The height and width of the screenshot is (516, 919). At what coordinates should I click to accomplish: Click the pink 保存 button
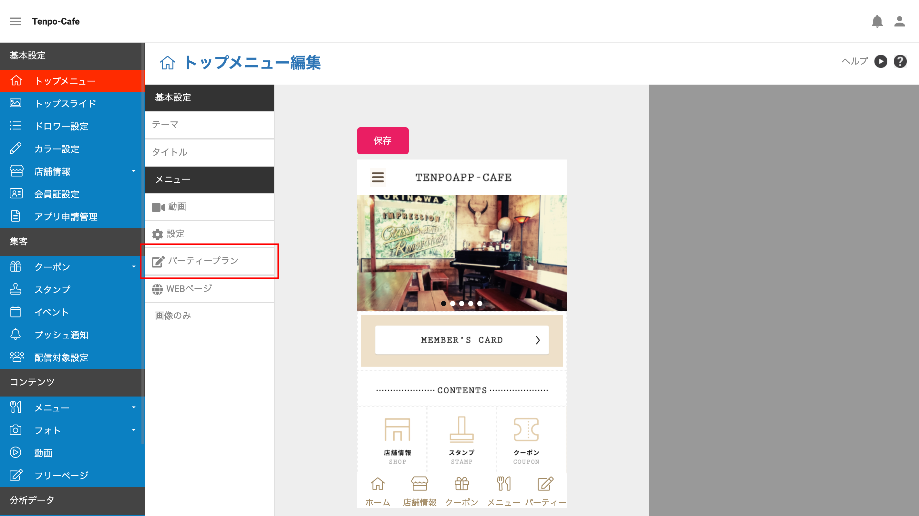(x=383, y=140)
